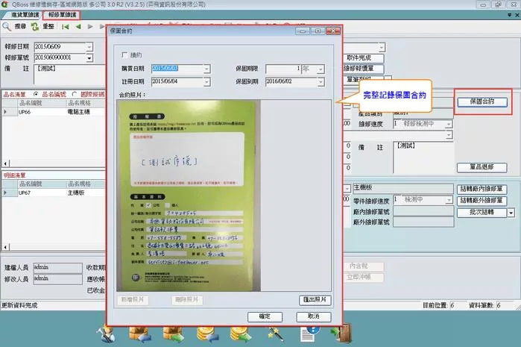Go to previous record green arrow
The height and width of the screenshot is (347, 521).
[x=78, y=26]
